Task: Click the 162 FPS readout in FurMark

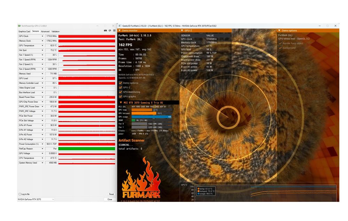Action: click(125, 45)
